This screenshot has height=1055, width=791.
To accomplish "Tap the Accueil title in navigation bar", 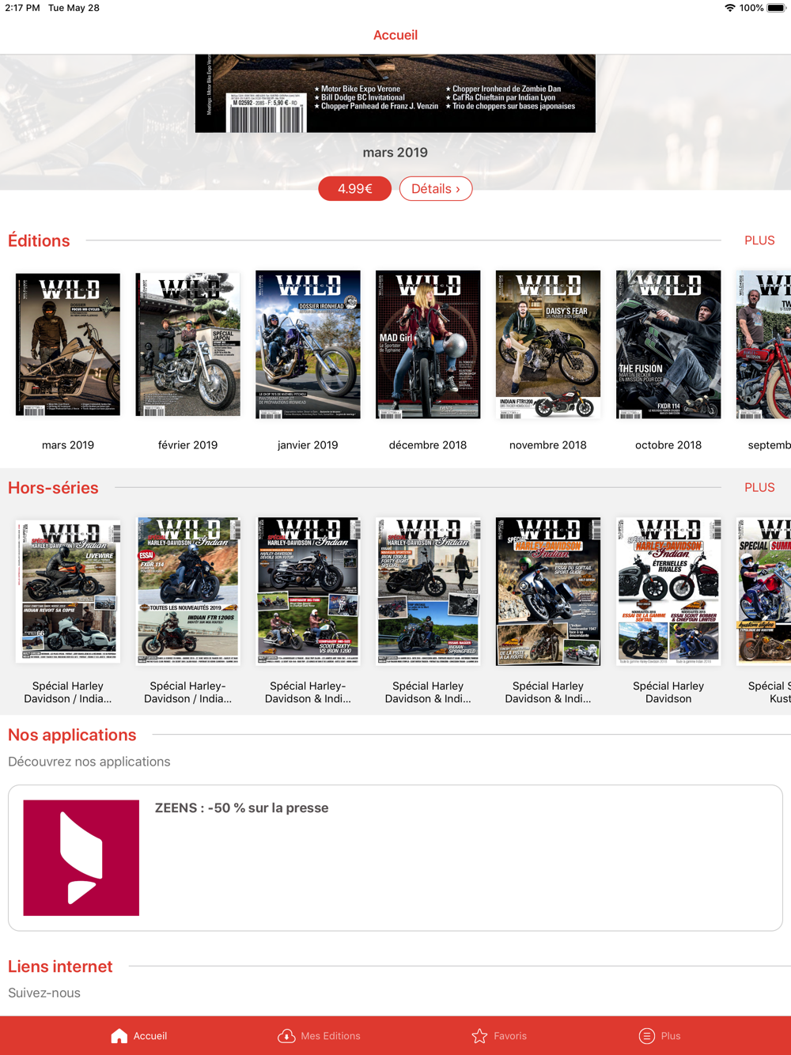I will point(395,35).
